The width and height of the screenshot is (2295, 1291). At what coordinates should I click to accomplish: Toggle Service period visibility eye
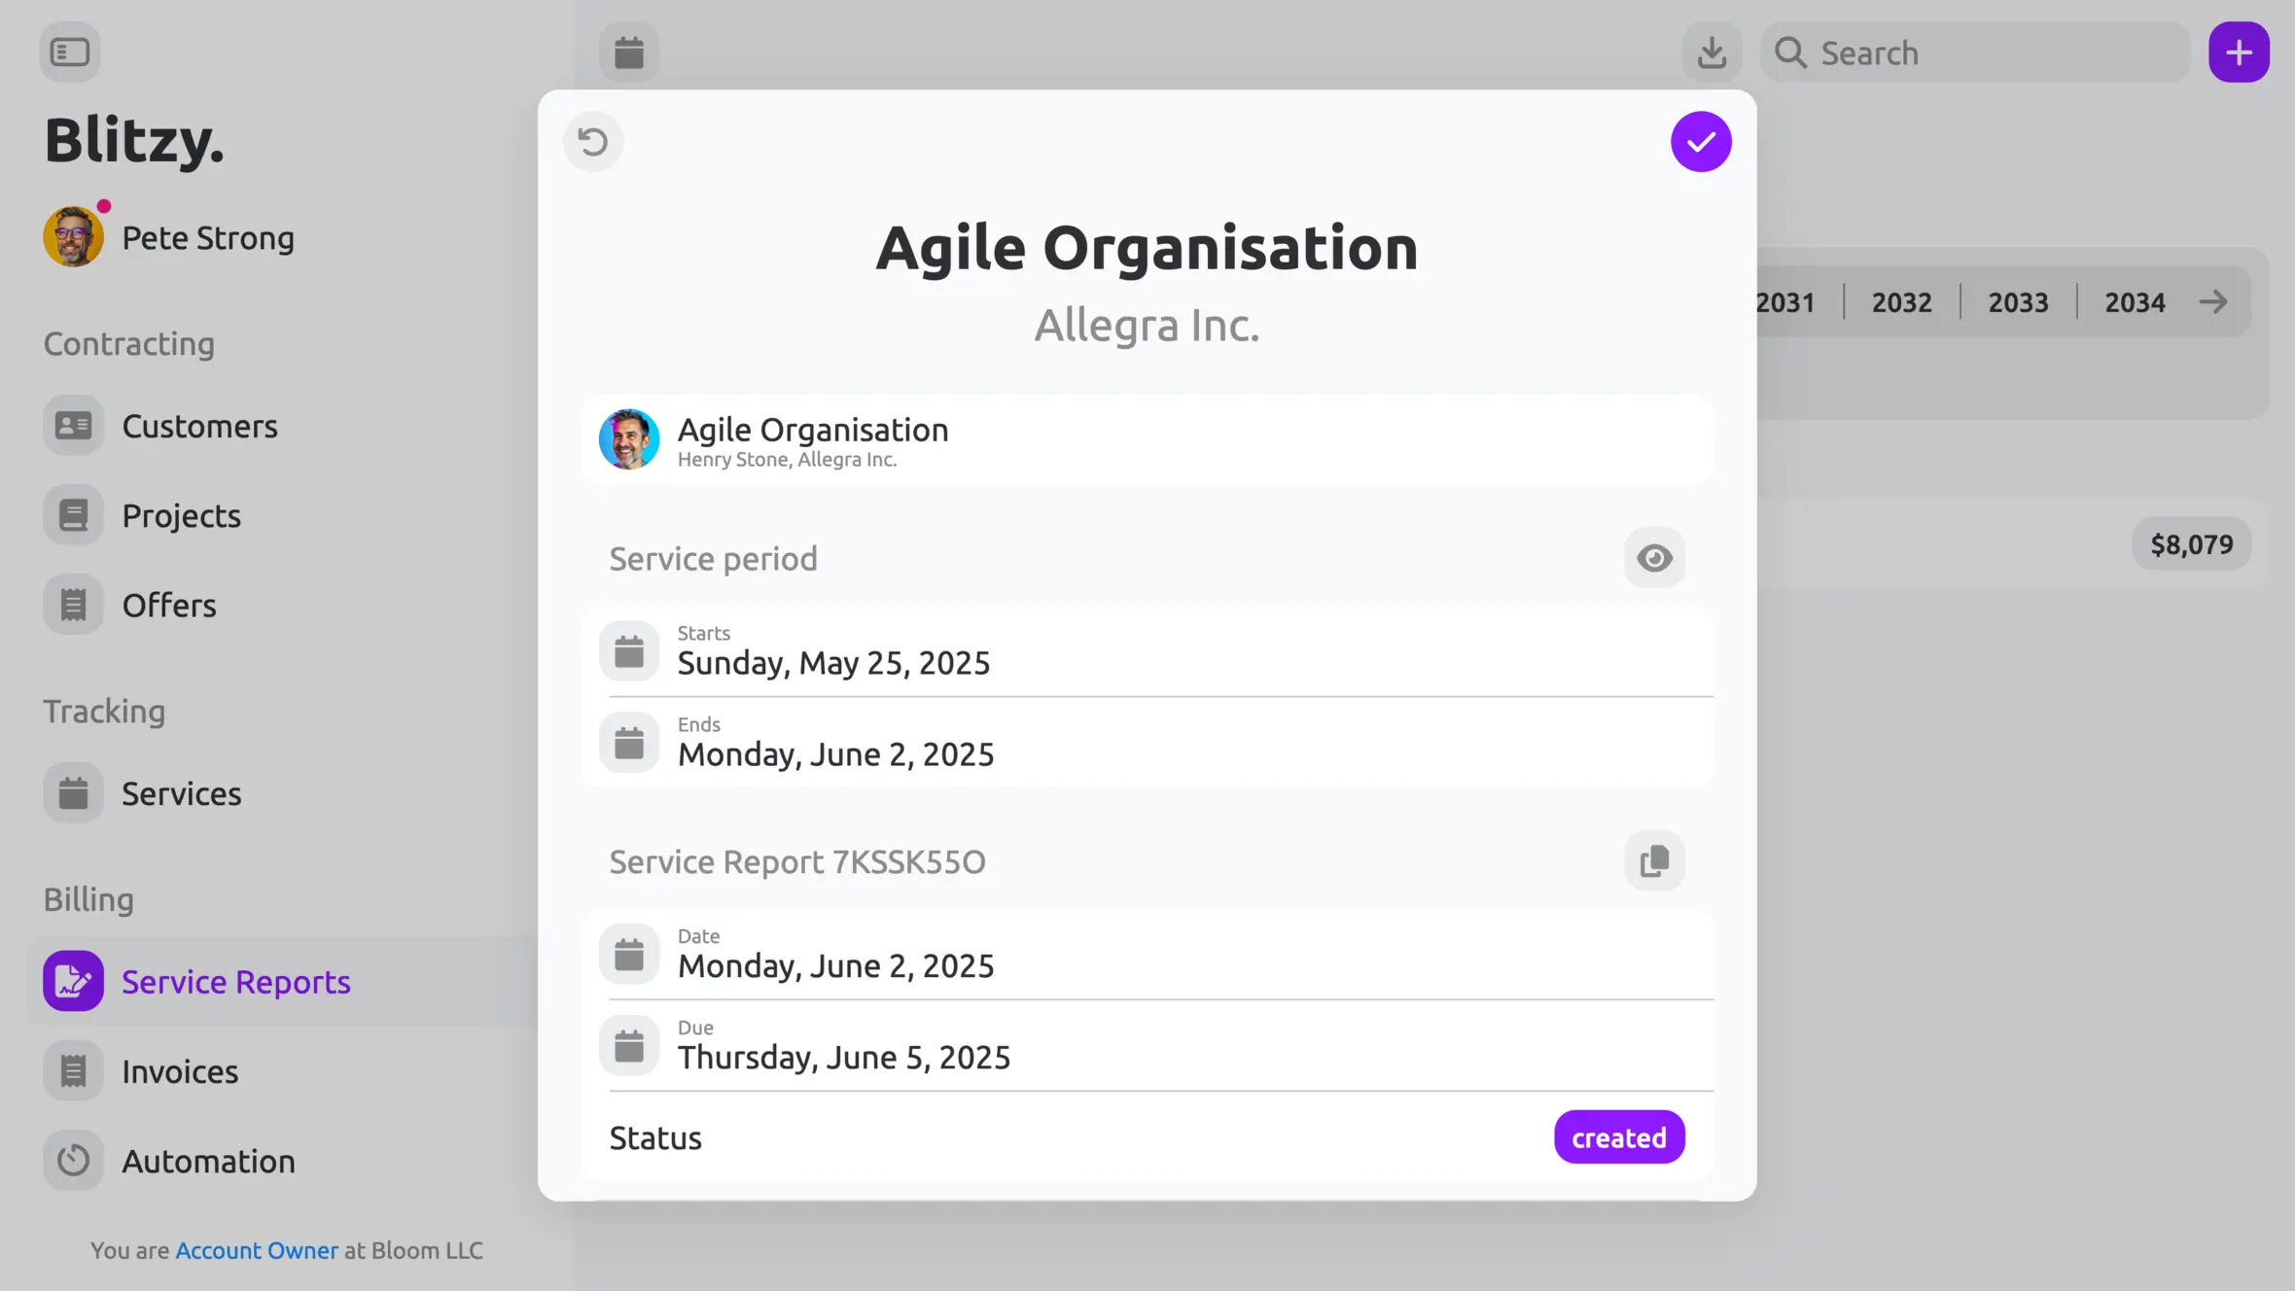click(1654, 558)
